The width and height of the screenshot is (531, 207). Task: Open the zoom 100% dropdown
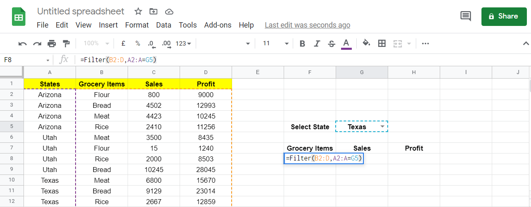[97, 43]
